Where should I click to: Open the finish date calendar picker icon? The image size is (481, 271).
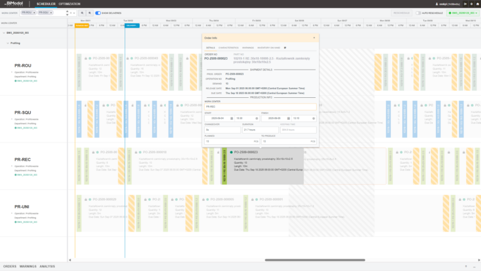click(x=288, y=118)
